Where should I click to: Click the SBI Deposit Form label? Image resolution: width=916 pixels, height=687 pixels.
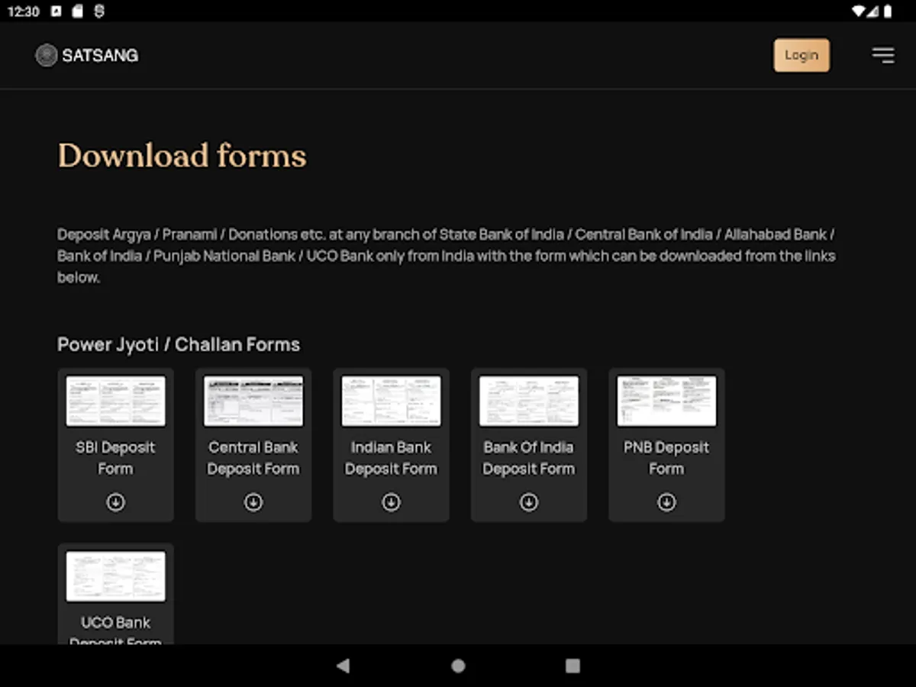pyautogui.click(x=115, y=458)
